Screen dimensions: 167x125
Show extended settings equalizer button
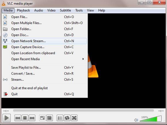point(50,118)
